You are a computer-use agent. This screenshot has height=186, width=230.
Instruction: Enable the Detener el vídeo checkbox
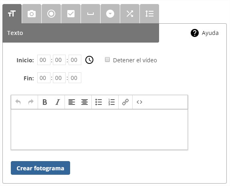pos(107,59)
